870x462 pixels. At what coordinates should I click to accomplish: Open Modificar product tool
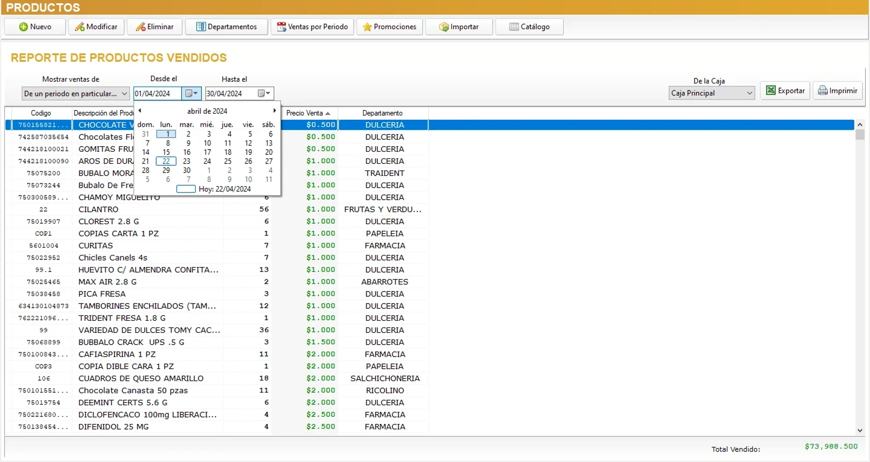pyautogui.click(x=96, y=27)
